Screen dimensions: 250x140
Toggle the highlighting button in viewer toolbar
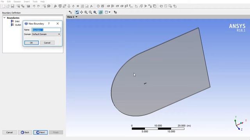click(101, 12)
